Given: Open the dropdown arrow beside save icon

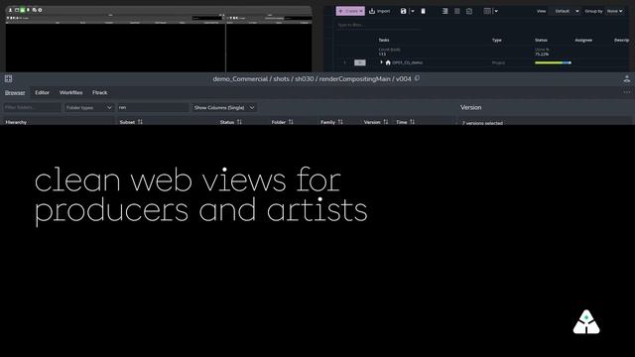Looking at the screenshot, I should click(x=413, y=11).
